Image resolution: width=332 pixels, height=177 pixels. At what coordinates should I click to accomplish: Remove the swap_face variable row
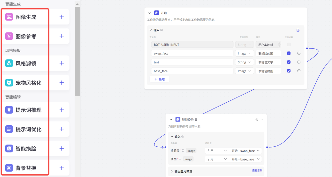coord(299,53)
